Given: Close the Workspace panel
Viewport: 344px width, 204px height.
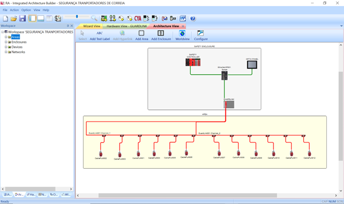Looking at the screenshot, I should pyautogui.click(x=72, y=26).
